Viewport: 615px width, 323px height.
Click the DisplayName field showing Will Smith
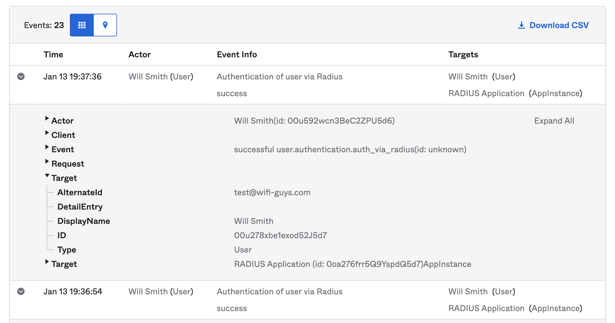(253, 221)
